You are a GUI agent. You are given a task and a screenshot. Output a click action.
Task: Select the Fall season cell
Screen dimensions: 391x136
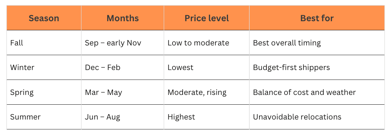(44, 43)
